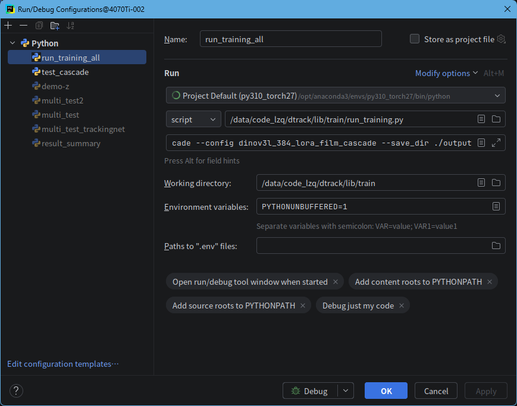This screenshot has height=406, width=517.
Task: Sort configurations alphabetically
Action: (70, 26)
